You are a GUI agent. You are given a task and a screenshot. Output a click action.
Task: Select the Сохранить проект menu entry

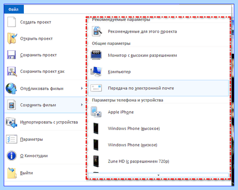click(45, 55)
